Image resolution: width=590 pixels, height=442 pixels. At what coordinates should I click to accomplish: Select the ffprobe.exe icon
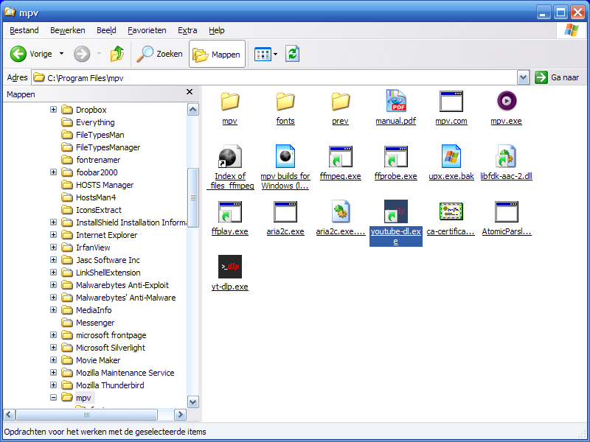point(396,156)
